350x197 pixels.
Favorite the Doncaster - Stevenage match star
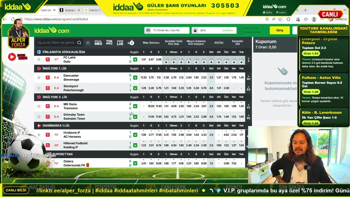[x=39, y=77]
